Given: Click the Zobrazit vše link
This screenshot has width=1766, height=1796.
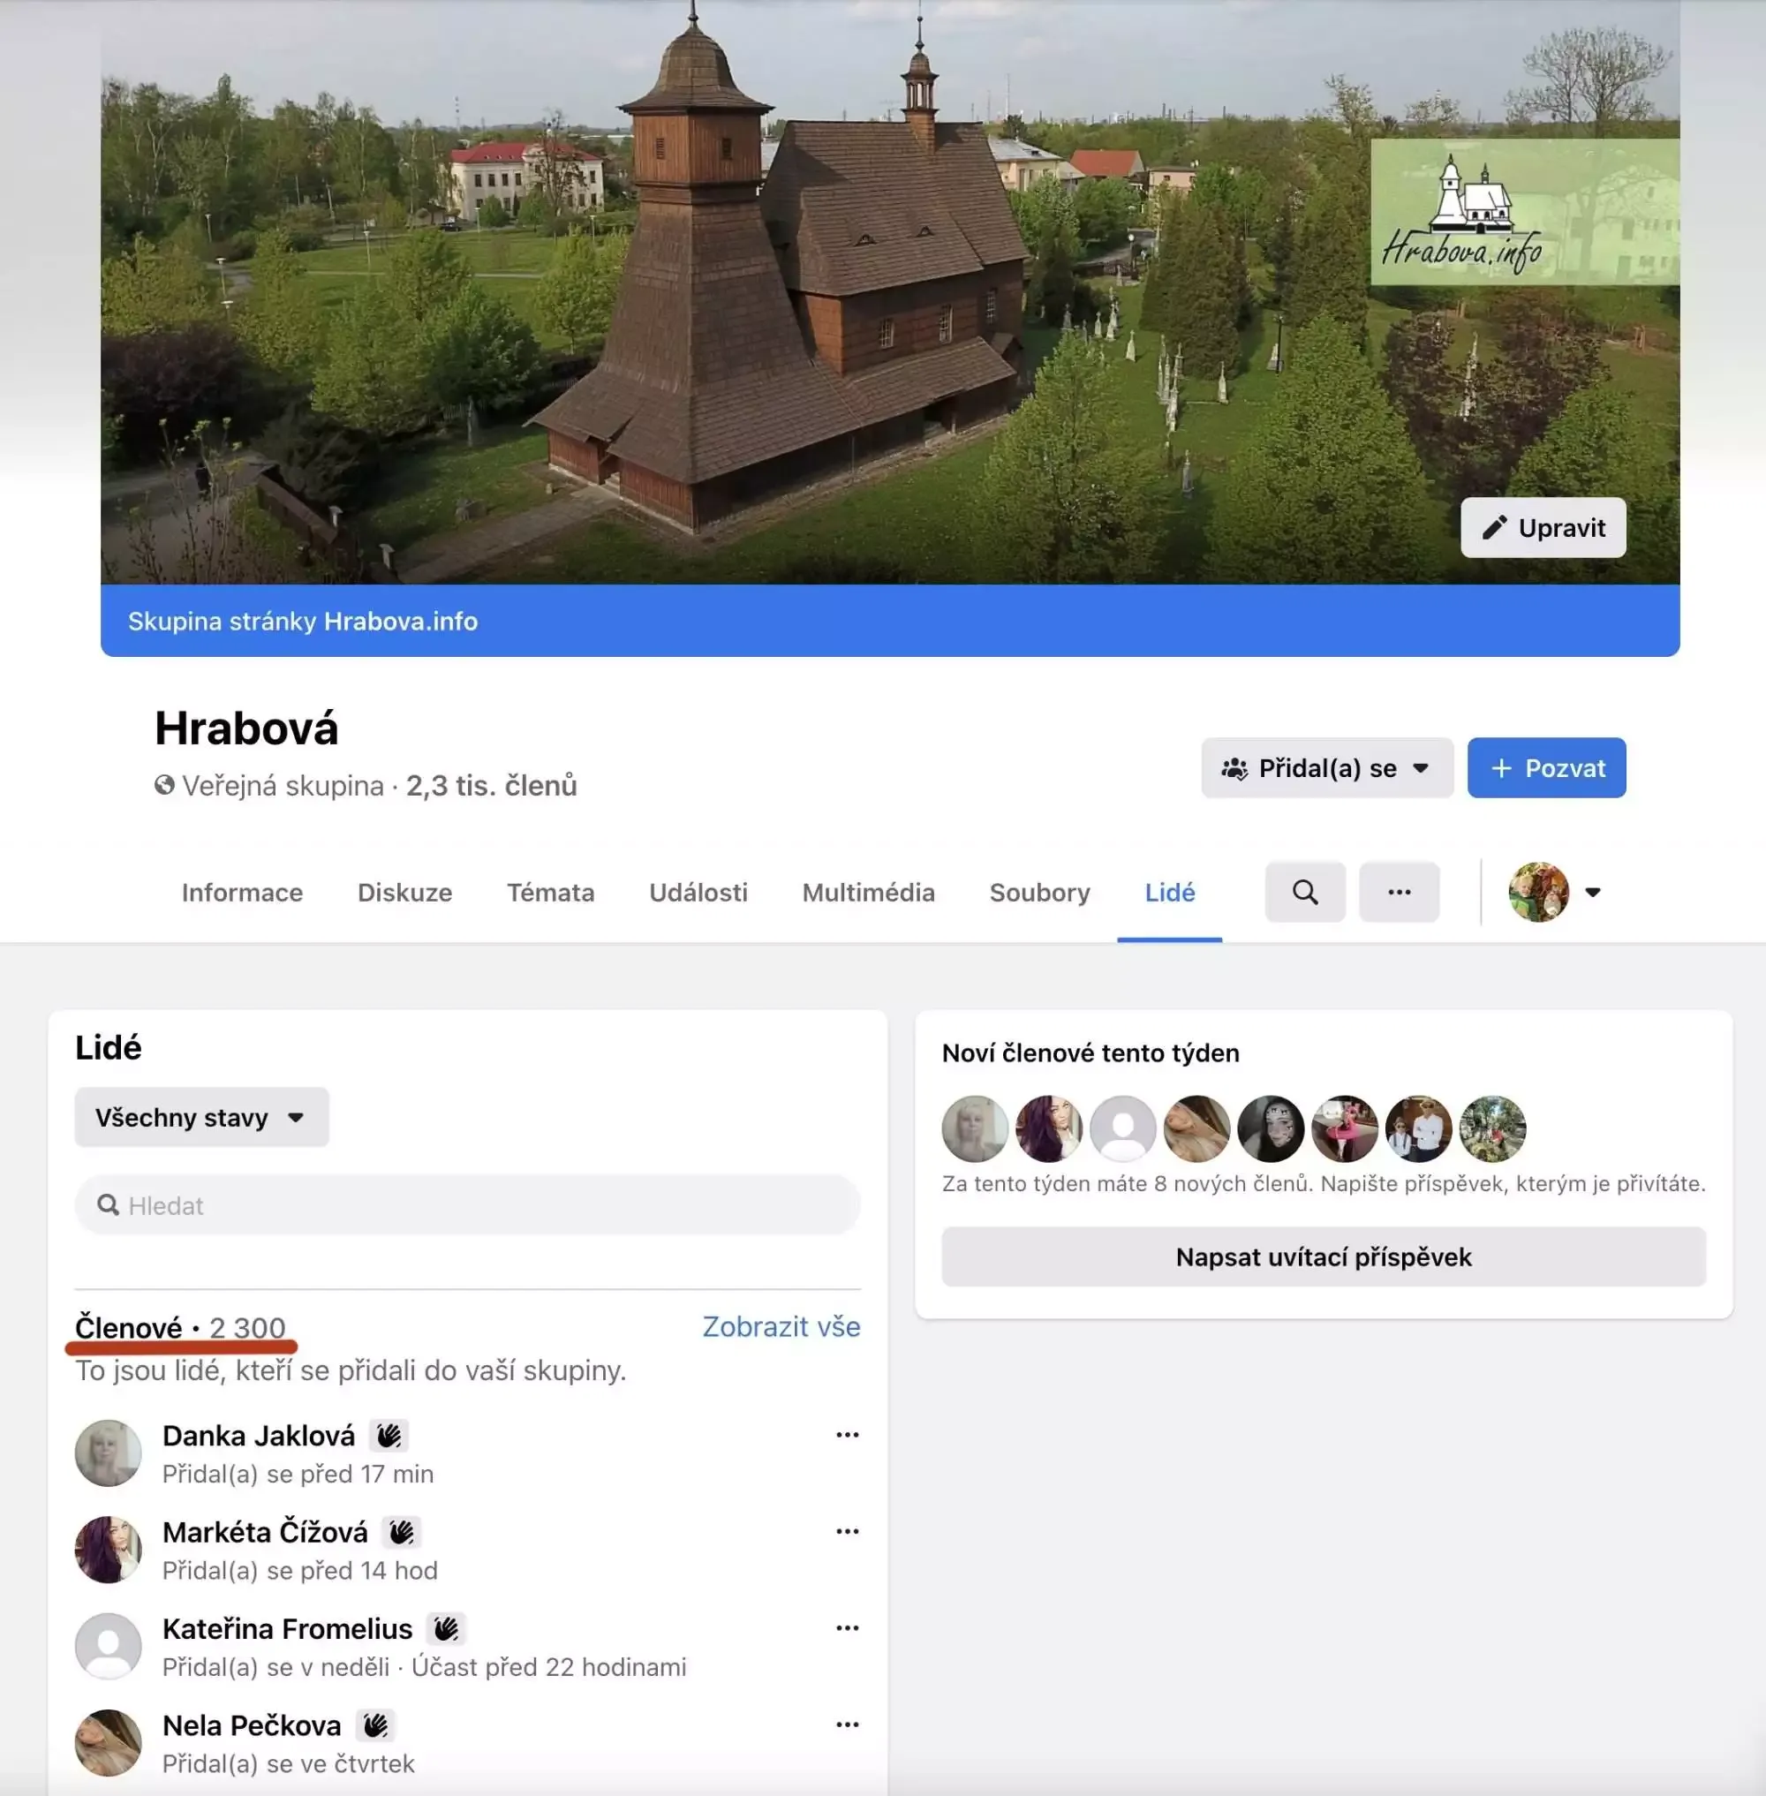Looking at the screenshot, I should click(x=780, y=1325).
